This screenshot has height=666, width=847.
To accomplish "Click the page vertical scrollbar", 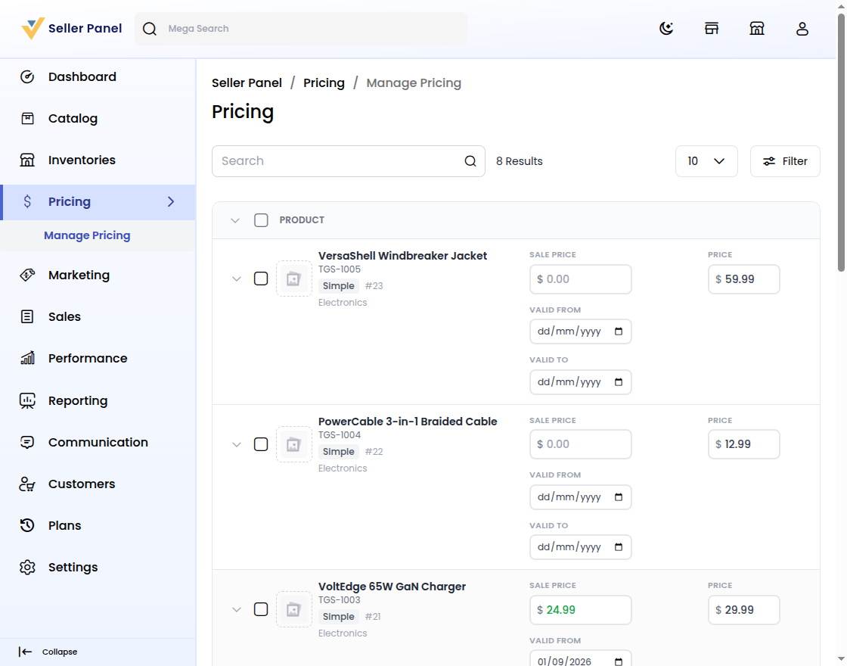I will pos(841,142).
